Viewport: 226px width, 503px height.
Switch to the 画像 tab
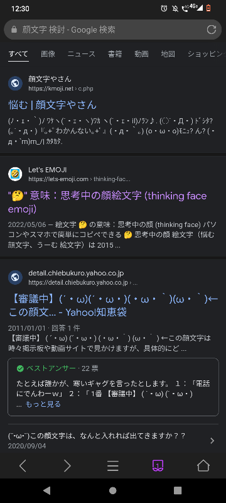[48, 54]
